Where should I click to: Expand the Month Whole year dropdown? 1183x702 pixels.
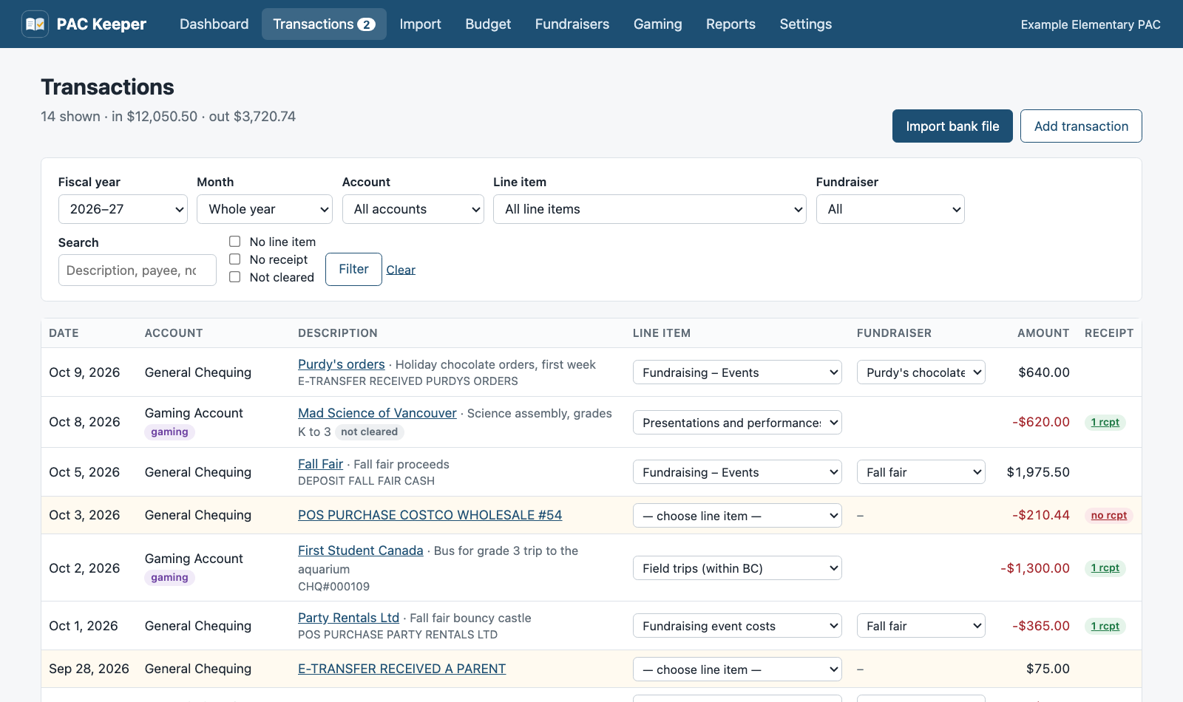(x=265, y=209)
